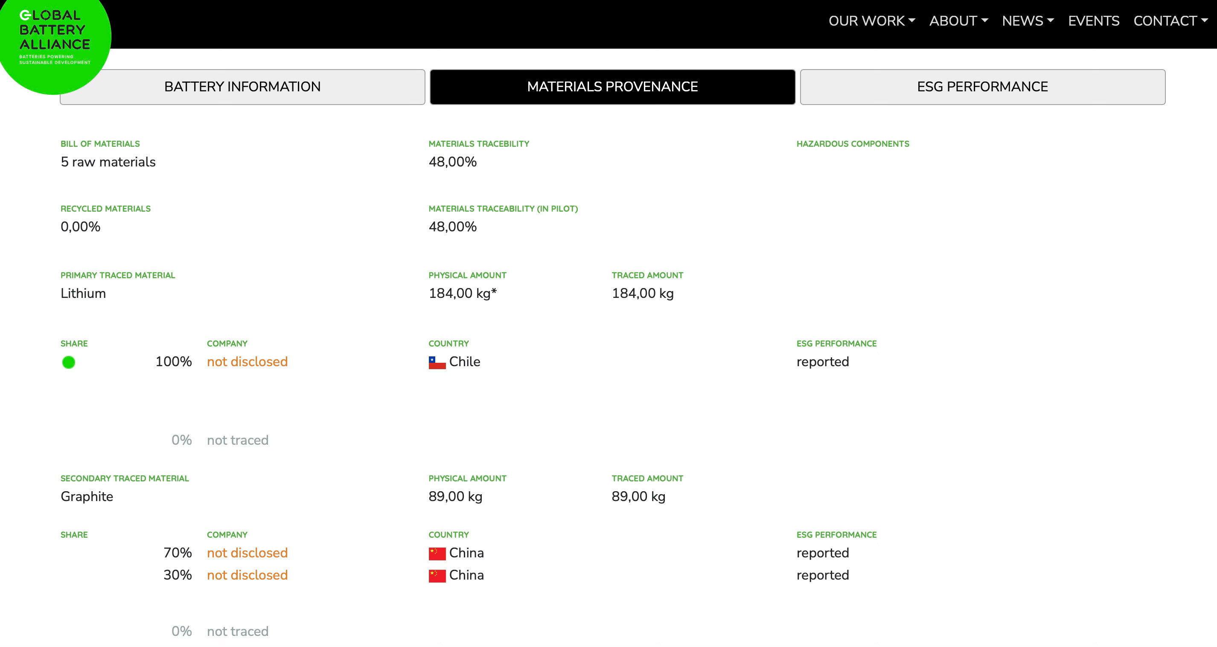Viewport: 1217px width, 647px height.
Task: Go to the Events page
Action: point(1093,21)
